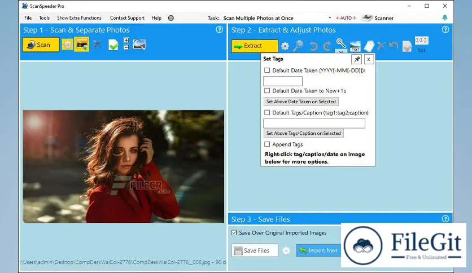Open Show Extra Functions menu
The height and width of the screenshot is (273, 472).
click(x=79, y=17)
